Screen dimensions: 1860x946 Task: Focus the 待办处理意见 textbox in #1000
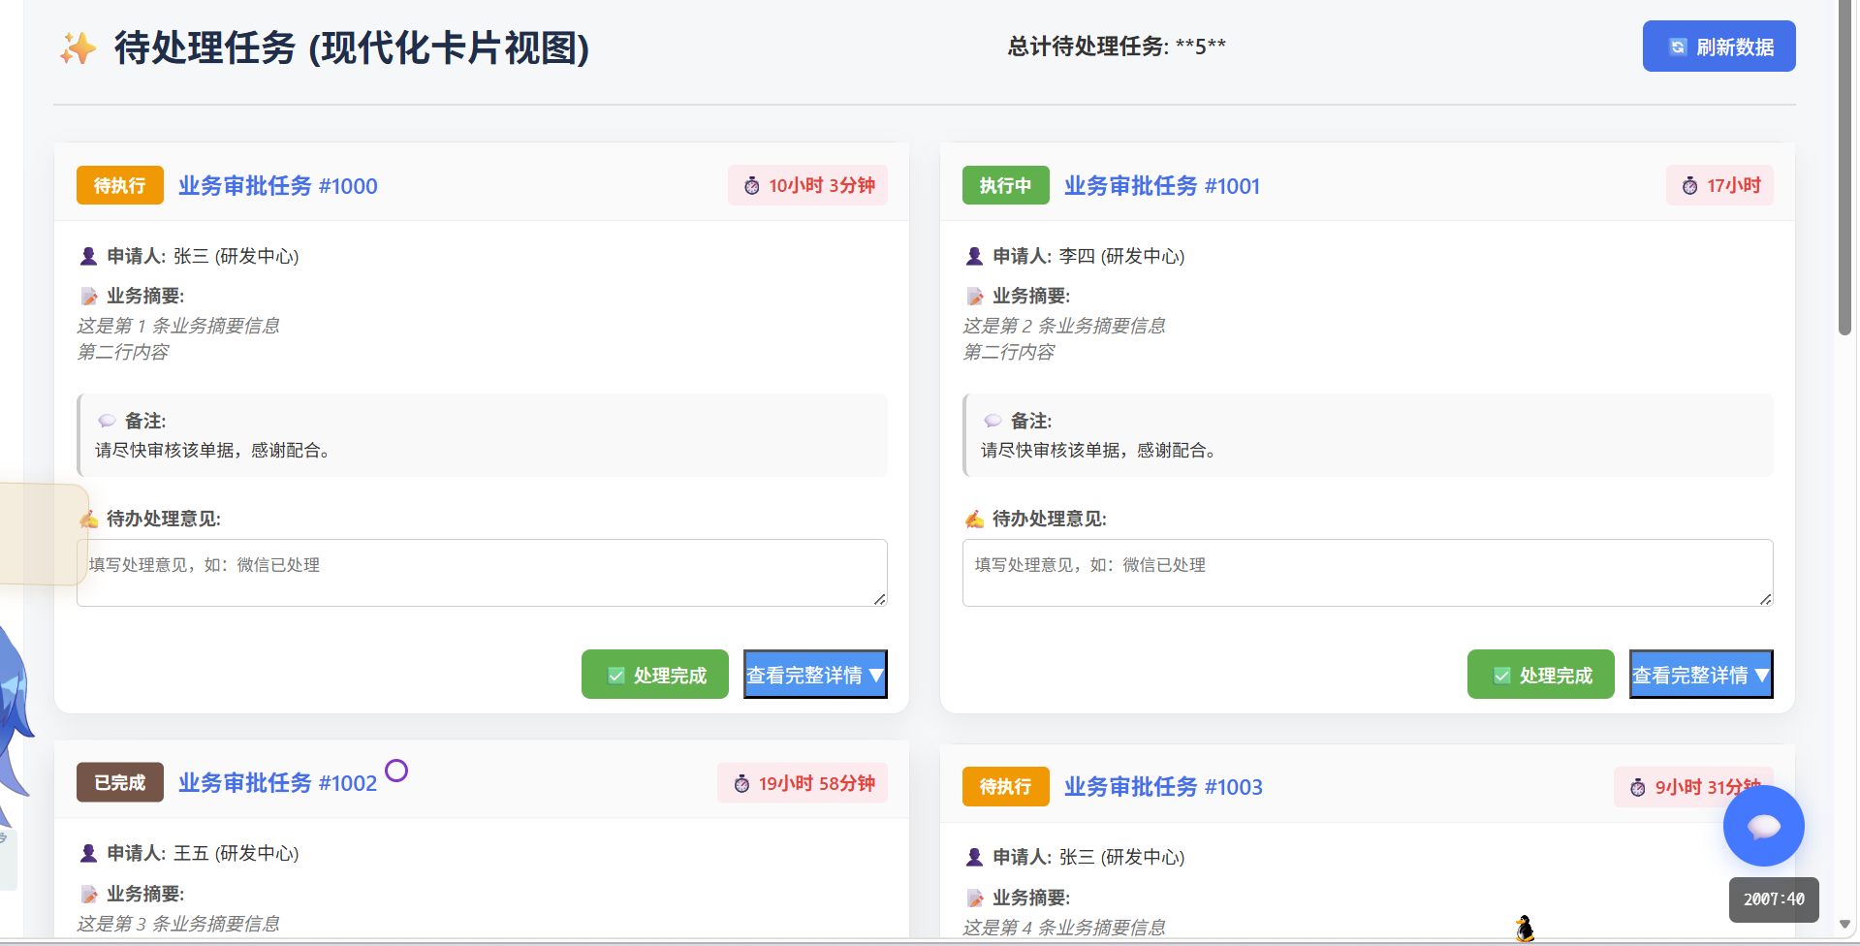coord(482,573)
